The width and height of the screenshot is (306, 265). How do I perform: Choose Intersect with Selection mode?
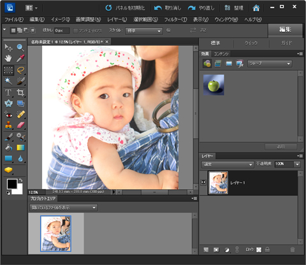point(33,31)
